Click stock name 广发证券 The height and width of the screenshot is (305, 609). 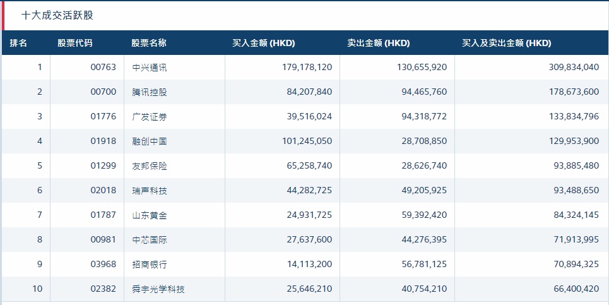tap(150, 117)
